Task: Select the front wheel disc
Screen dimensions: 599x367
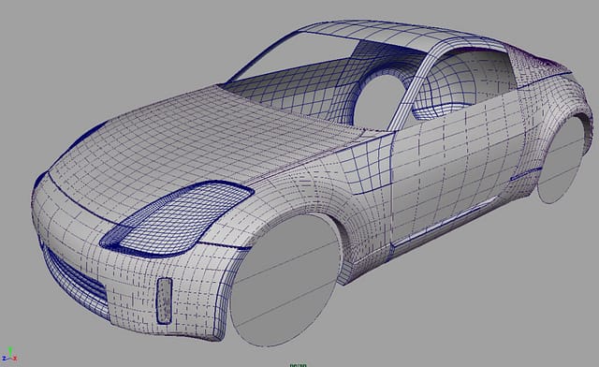Action: pyautogui.click(x=285, y=281)
